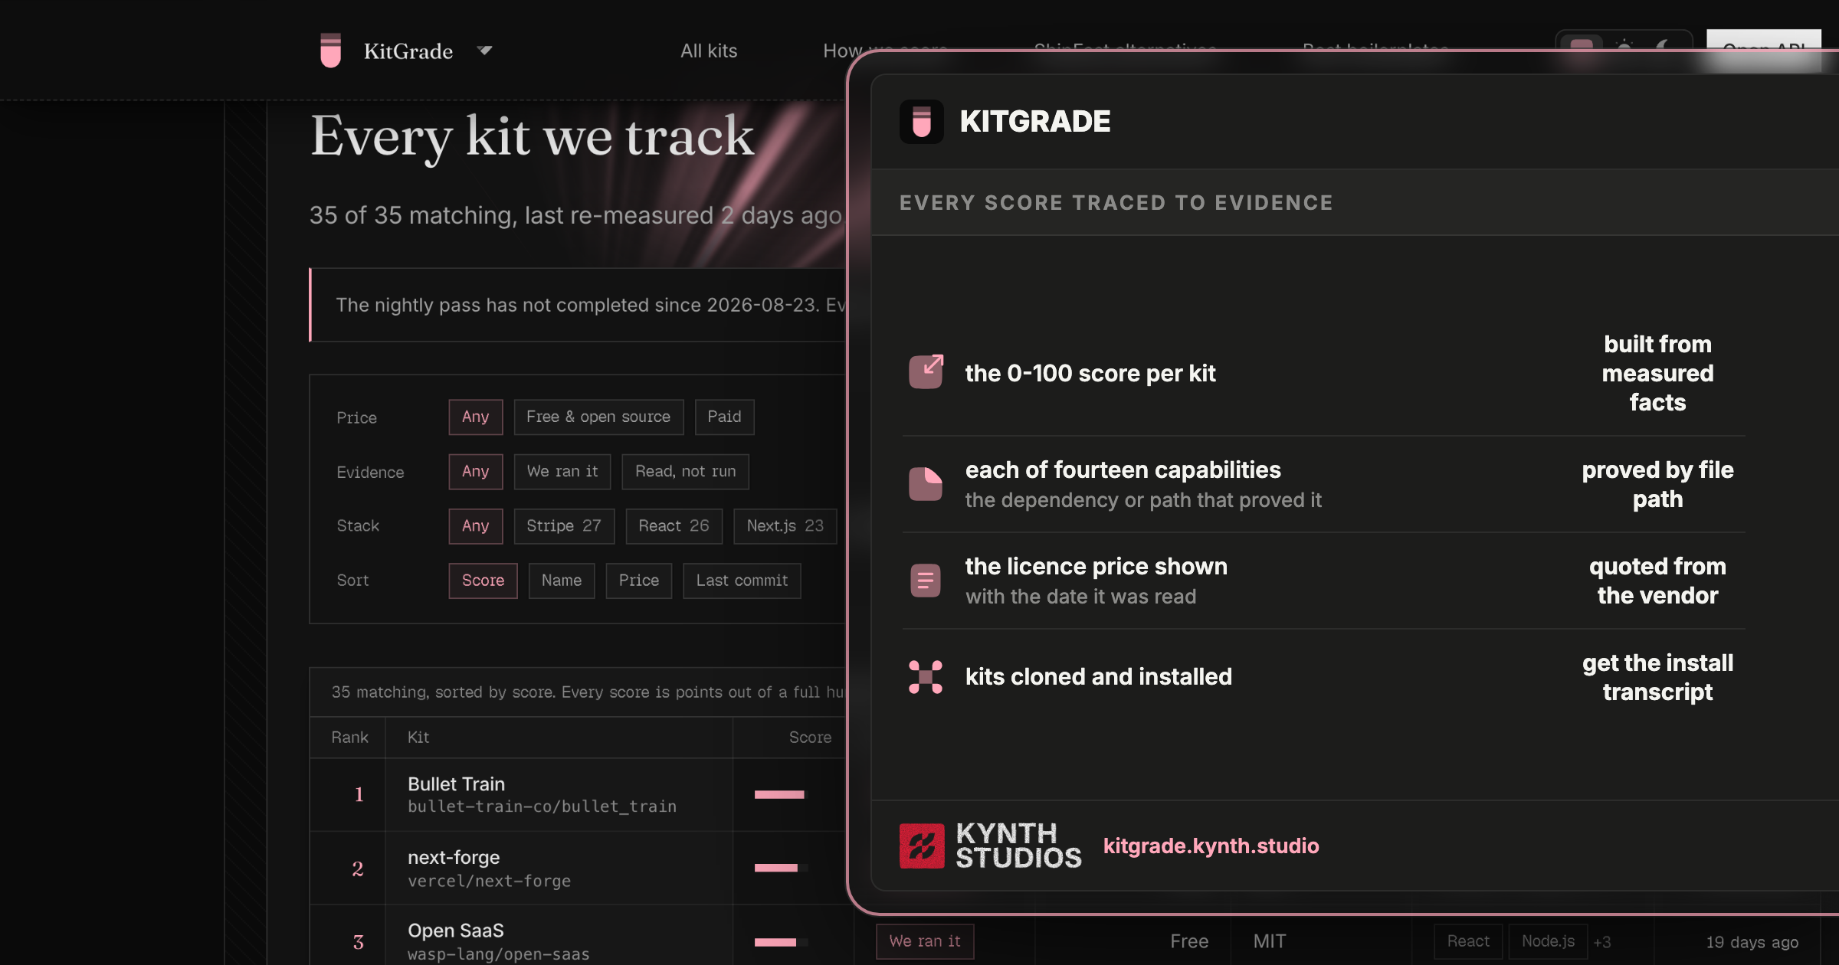The height and width of the screenshot is (965, 1839).
Task: Click the document icon beside licence price
Action: pos(926,581)
